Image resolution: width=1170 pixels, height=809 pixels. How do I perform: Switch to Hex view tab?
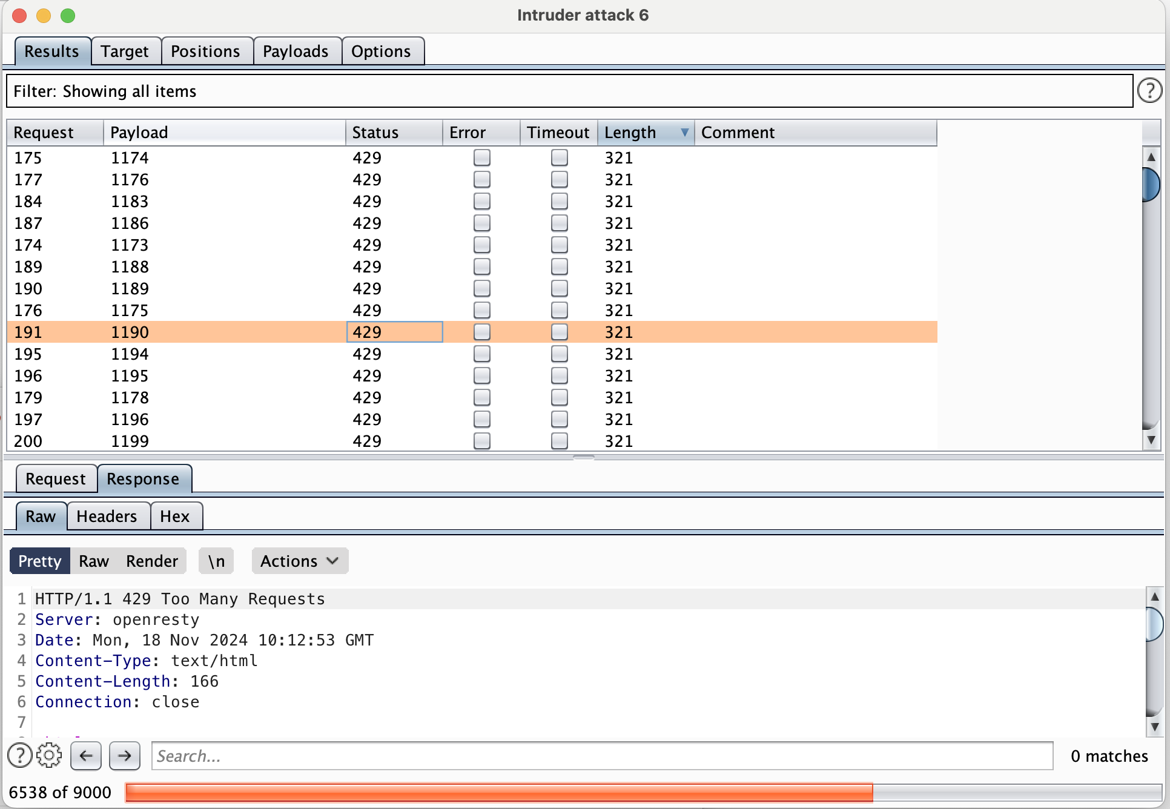coord(175,517)
